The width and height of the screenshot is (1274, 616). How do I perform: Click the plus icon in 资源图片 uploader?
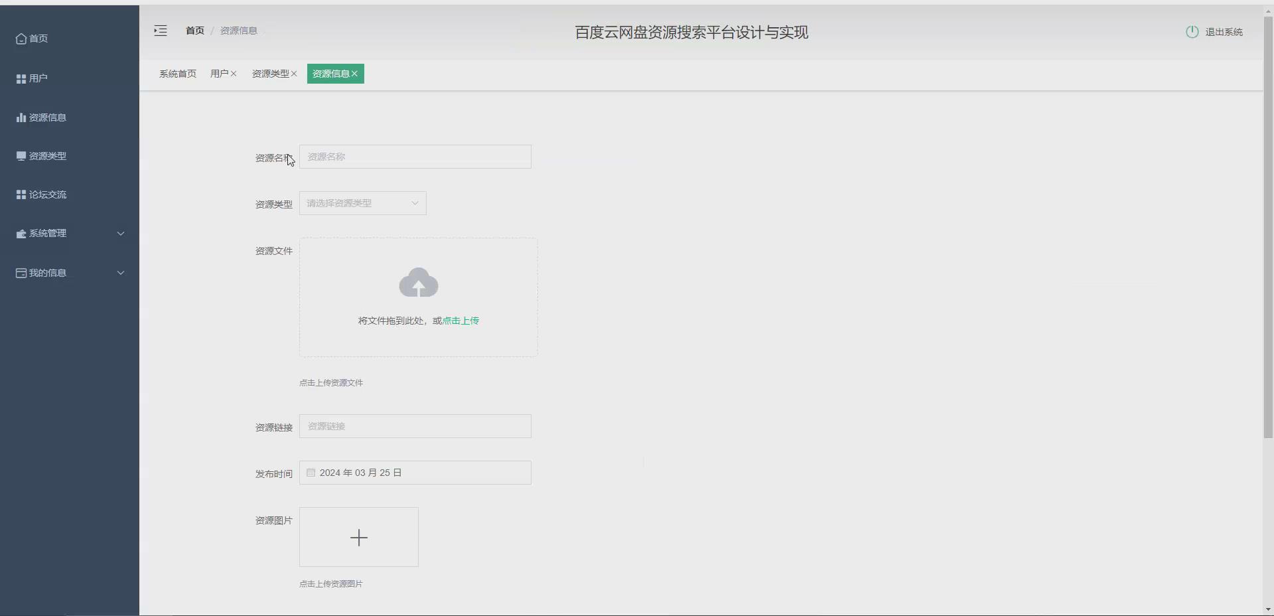[358, 537]
